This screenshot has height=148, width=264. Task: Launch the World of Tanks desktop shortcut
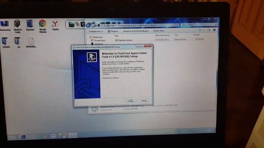point(17,26)
